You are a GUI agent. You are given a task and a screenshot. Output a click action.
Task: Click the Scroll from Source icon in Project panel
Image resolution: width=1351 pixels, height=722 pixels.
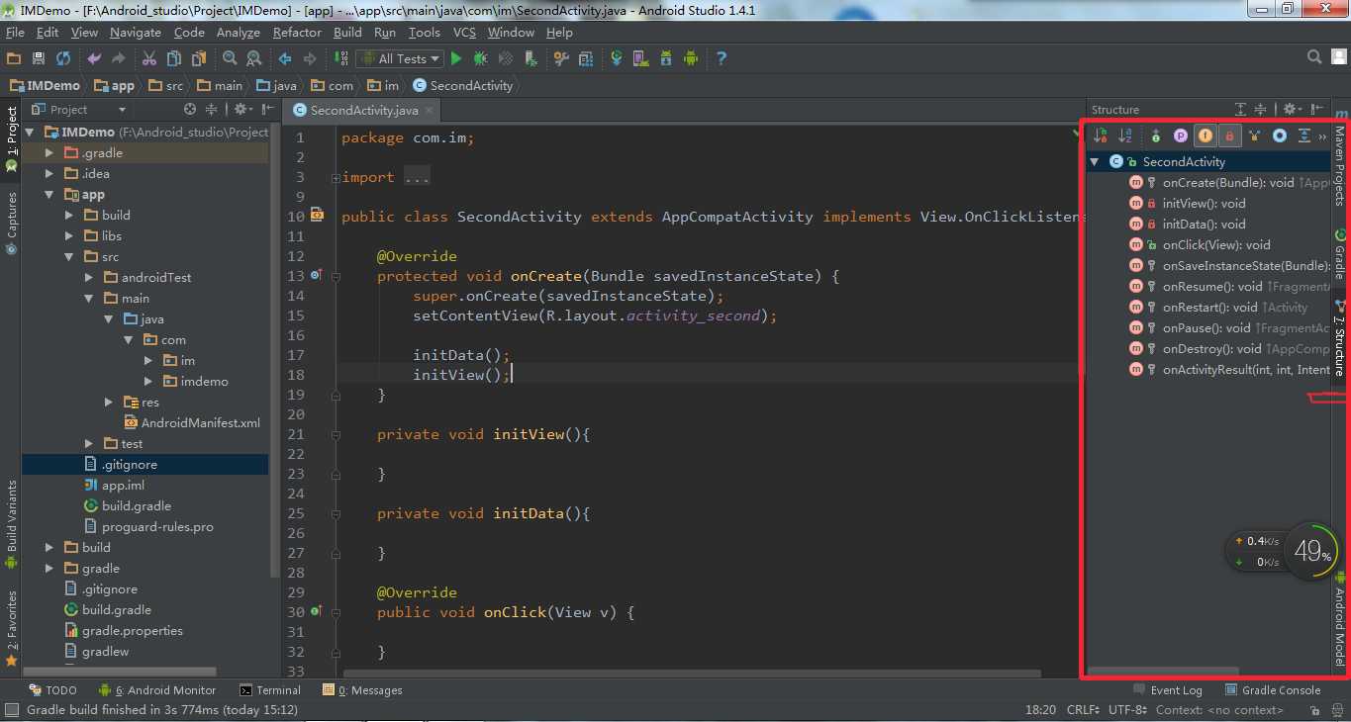coord(190,109)
